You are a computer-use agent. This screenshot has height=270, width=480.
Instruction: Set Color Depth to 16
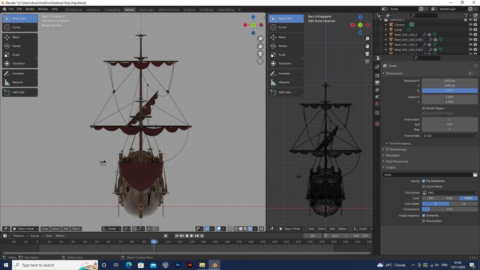point(463,204)
